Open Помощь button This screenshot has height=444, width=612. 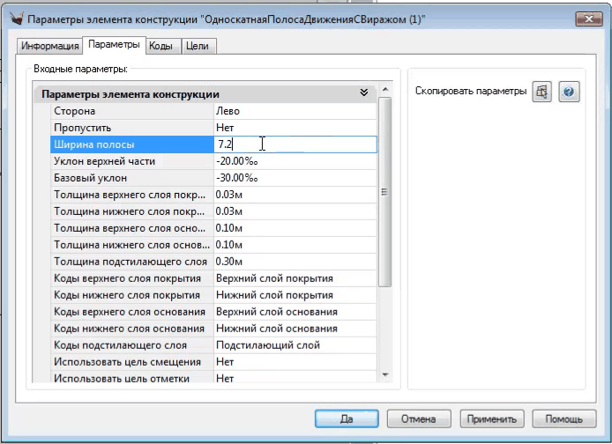tap(563, 418)
